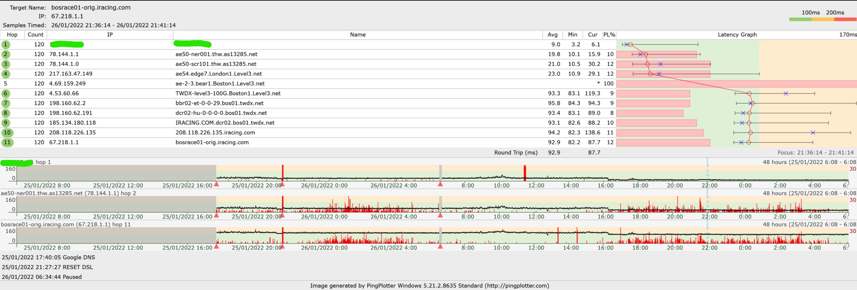Select the '25/01/2022 17:40:05 Google DNS' comment
857x290 pixels.
coord(48,257)
